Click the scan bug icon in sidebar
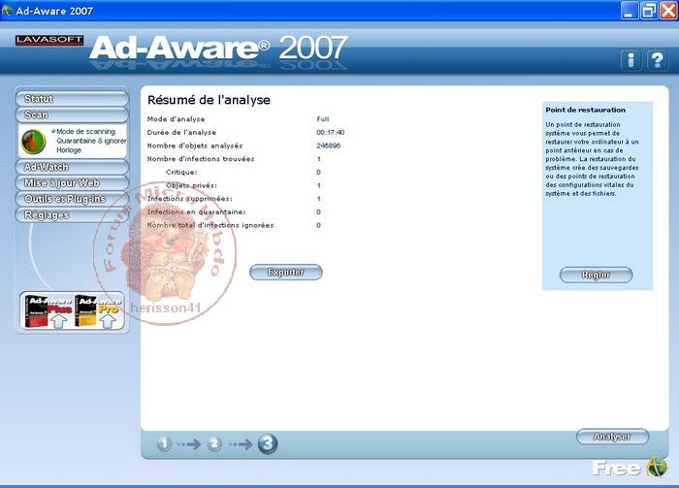Image resolution: width=679 pixels, height=488 pixels. click(x=33, y=141)
